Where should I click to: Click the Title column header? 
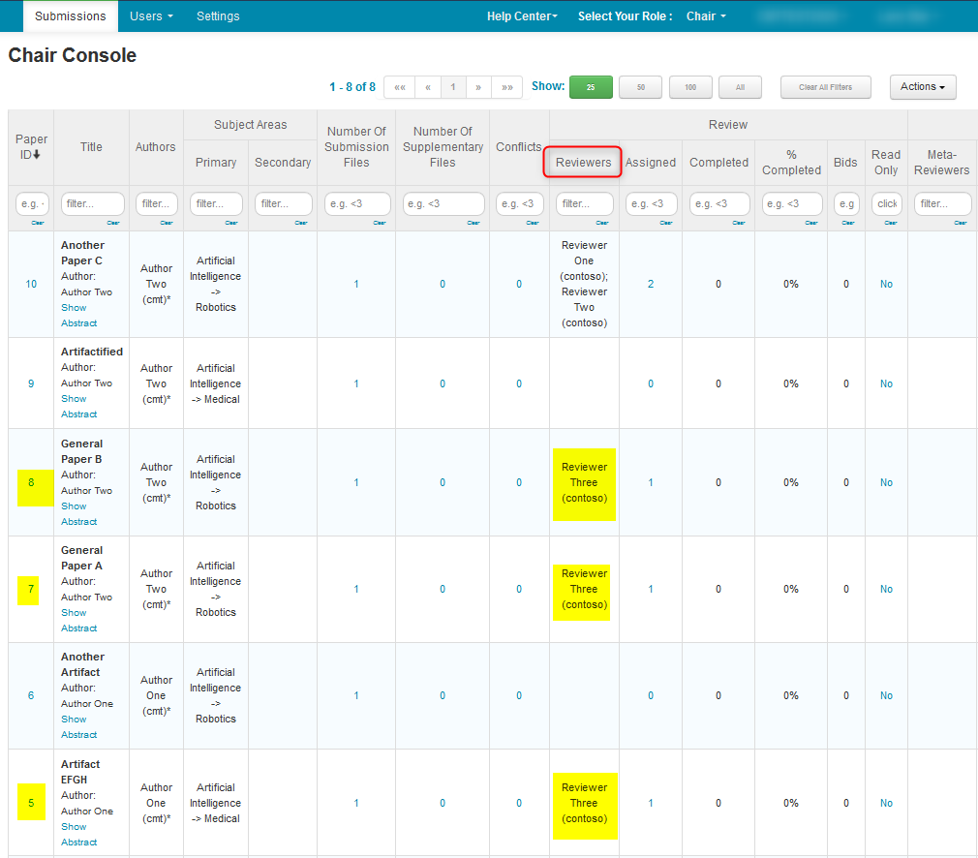[x=91, y=146]
